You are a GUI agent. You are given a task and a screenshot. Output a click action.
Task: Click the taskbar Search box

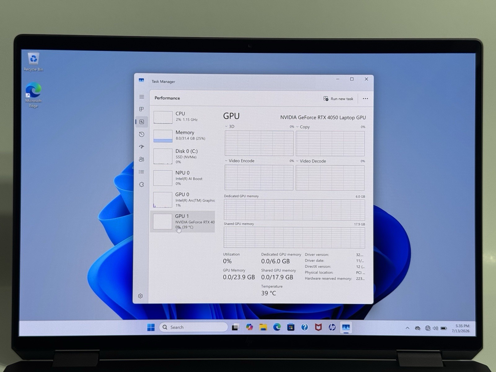(x=193, y=327)
